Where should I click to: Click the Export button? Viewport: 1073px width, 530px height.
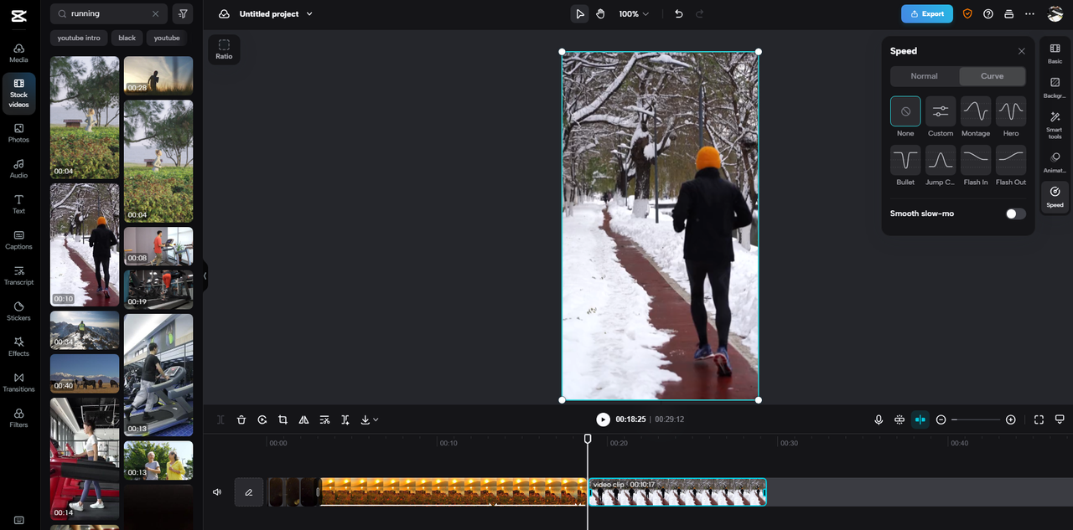[x=927, y=13]
